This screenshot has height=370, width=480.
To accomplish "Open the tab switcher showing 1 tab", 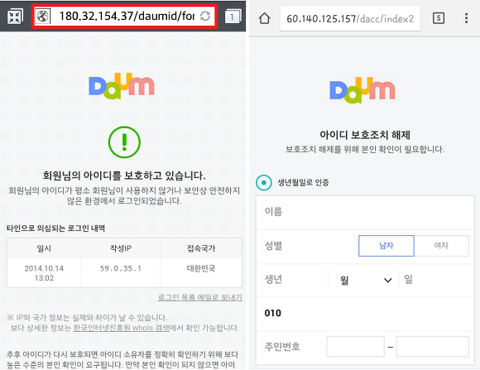I will pos(233,17).
